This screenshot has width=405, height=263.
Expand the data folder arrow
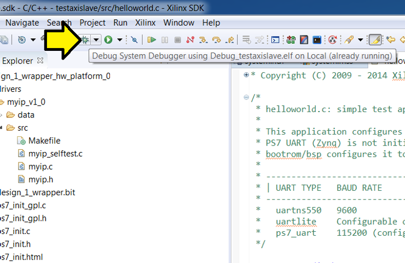tap(1, 115)
